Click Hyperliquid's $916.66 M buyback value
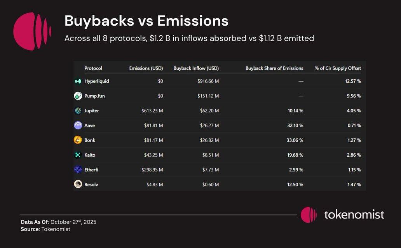The width and height of the screenshot is (401, 248). (x=208, y=81)
